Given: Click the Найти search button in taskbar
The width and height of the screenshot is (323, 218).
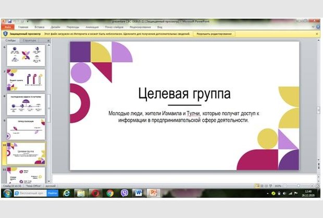Looking at the screenshot, I should click(53, 193).
